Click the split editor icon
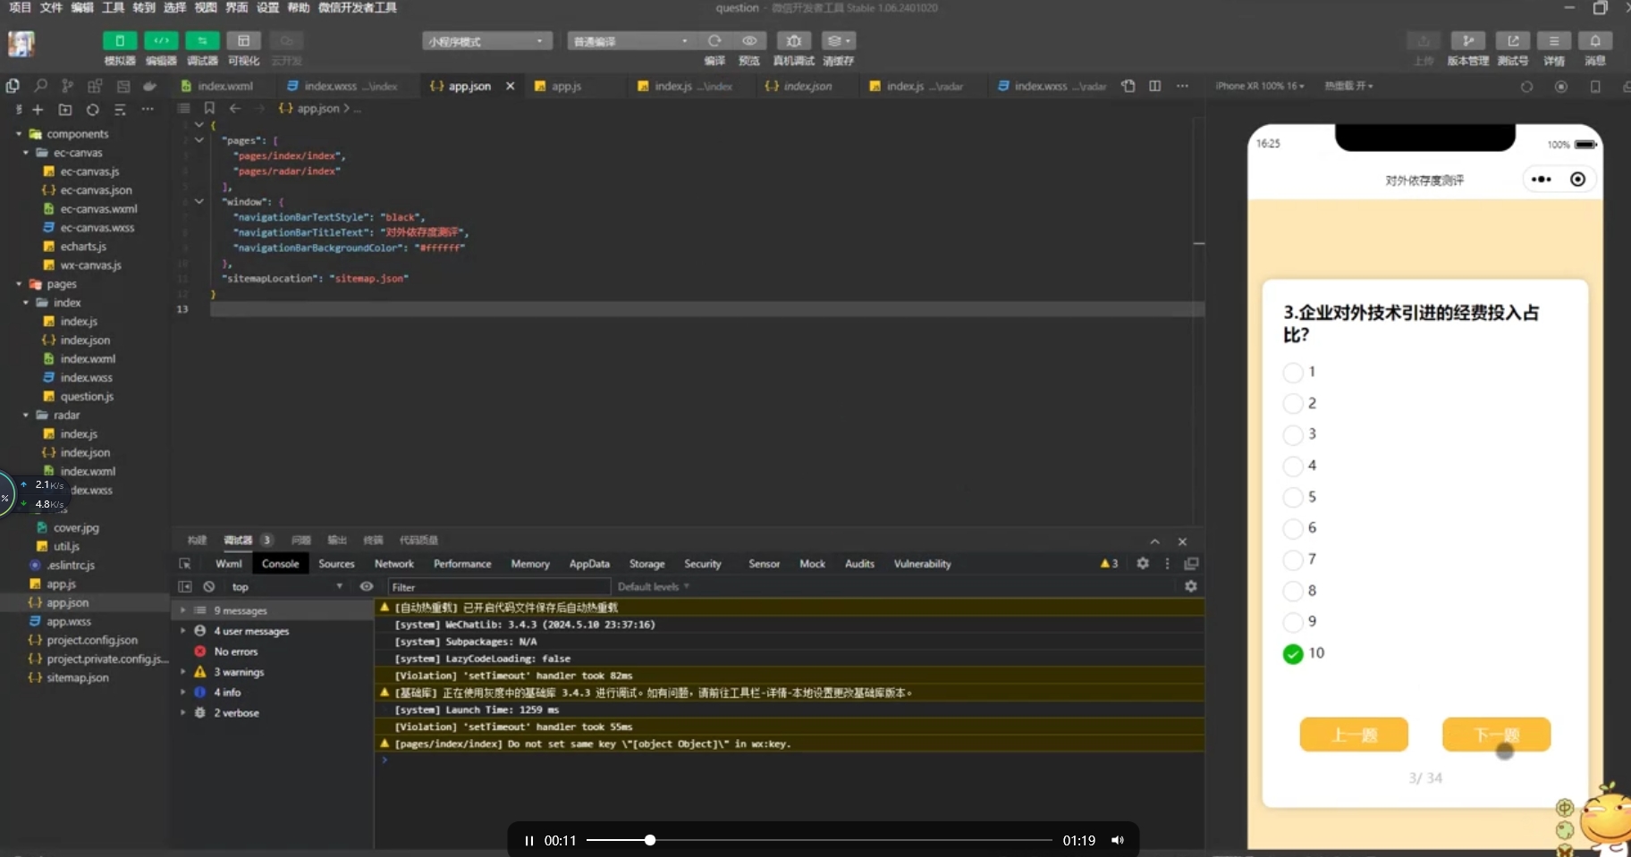This screenshot has height=857, width=1631. click(x=1155, y=86)
